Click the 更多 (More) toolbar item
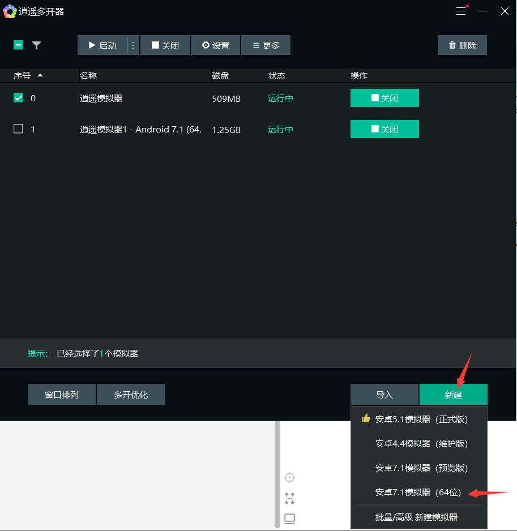The image size is (517, 531). tap(266, 45)
